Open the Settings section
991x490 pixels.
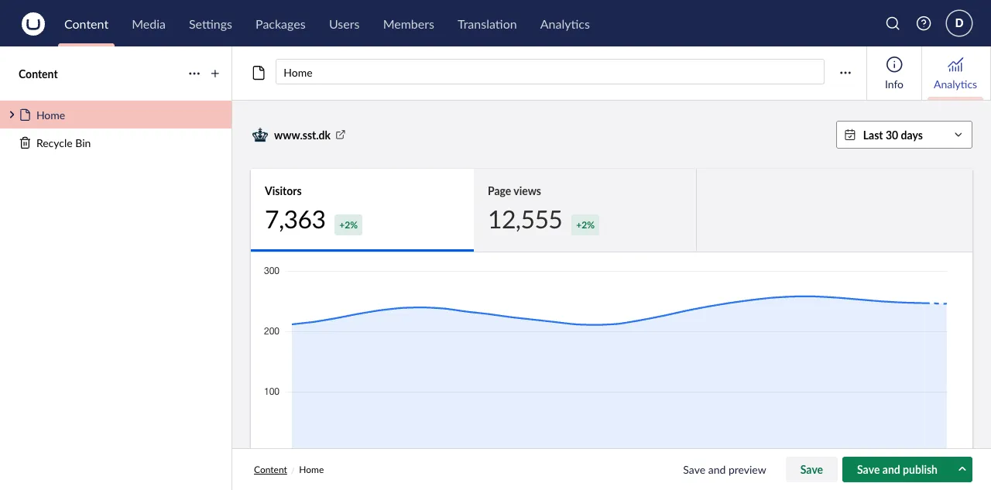tap(211, 24)
